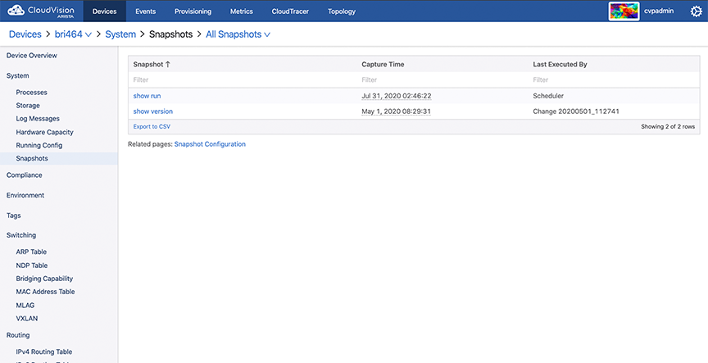Open Processes in the sidebar
The width and height of the screenshot is (708, 363).
tap(32, 92)
